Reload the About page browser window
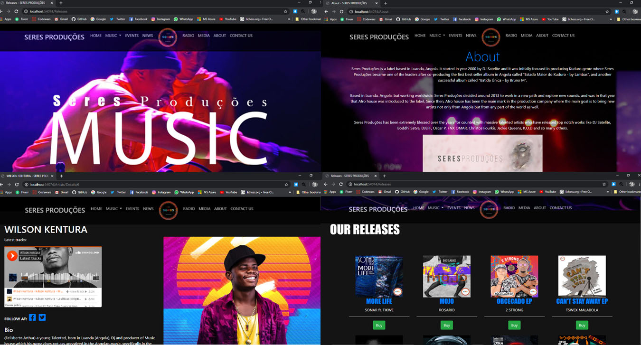Viewport: 641px width, 345px height. click(x=341, y=11)
